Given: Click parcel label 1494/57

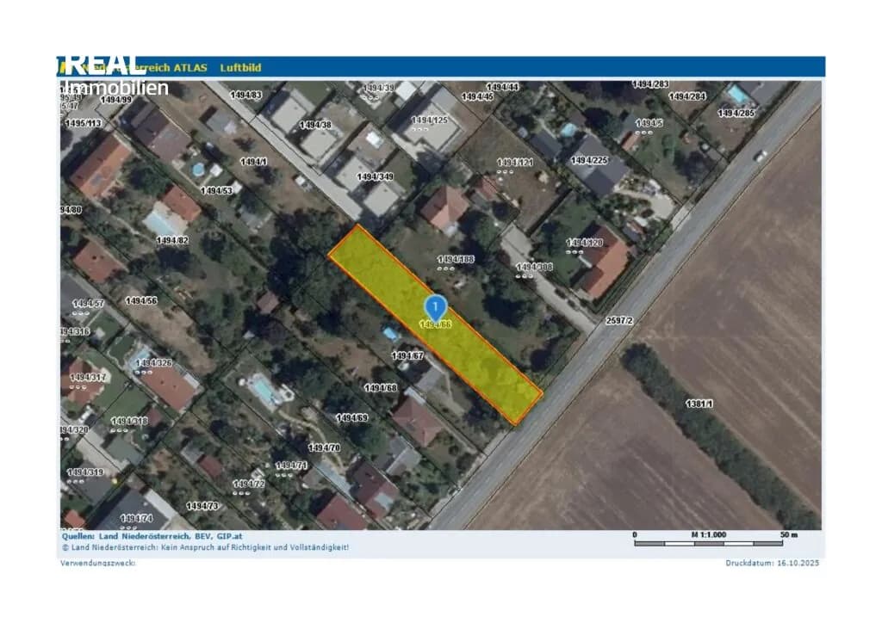Looking at the screenshot, I should pyautogui.click(x=89, y=304).
